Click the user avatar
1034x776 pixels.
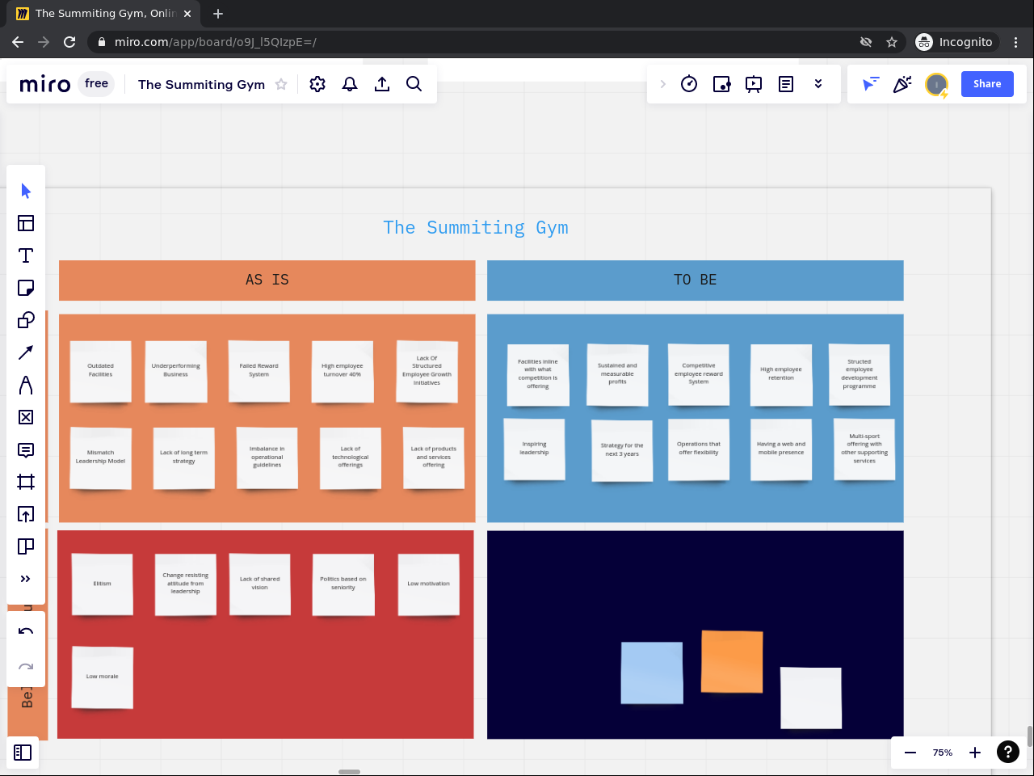[936, 84]
